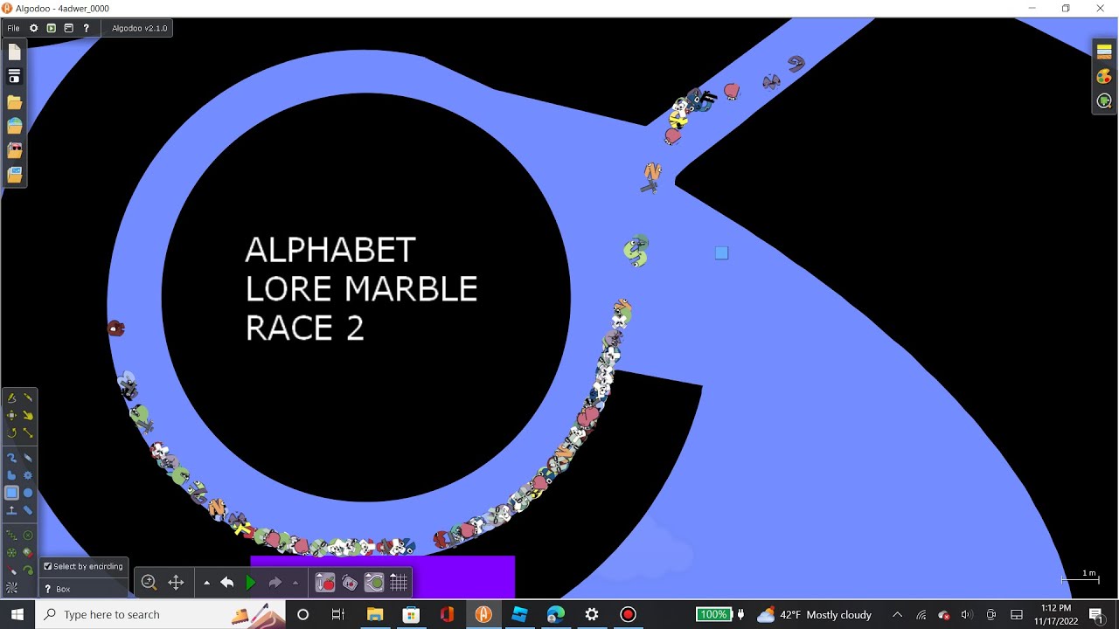
Task: Select the Thruster tool
Action: pyautogui.click(x=28, y=552)
